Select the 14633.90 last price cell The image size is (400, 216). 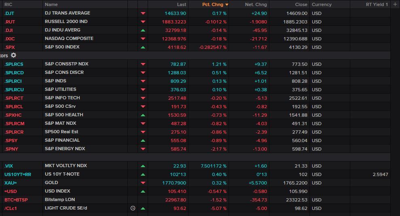(x=175, y=13)
